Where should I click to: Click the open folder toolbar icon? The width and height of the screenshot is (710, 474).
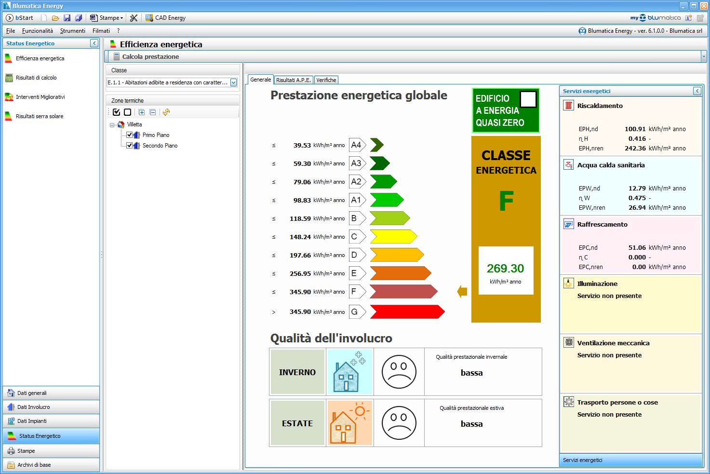[55, 18]
